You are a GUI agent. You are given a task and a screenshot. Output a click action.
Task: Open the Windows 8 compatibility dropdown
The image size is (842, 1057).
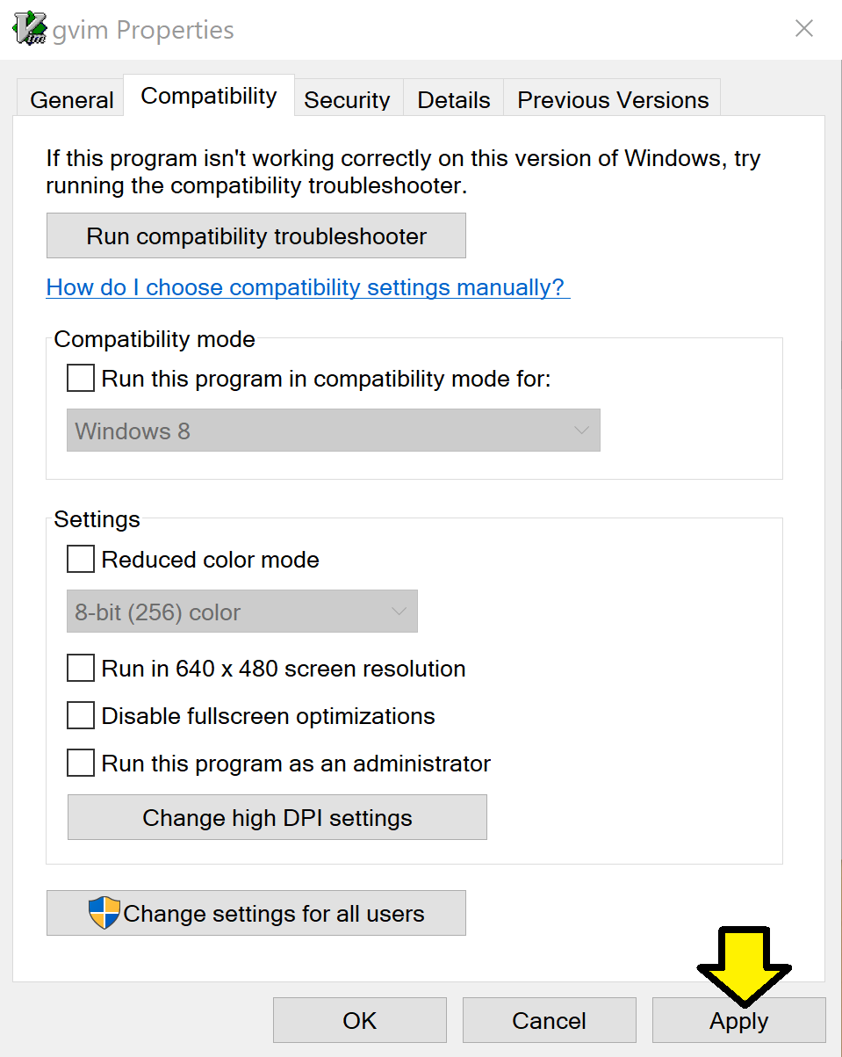334,431
